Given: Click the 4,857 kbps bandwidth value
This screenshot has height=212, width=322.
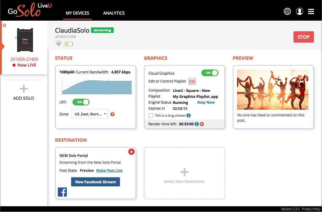Looking at the screenshot, I should pyautogui.click(x=121, y=72).
